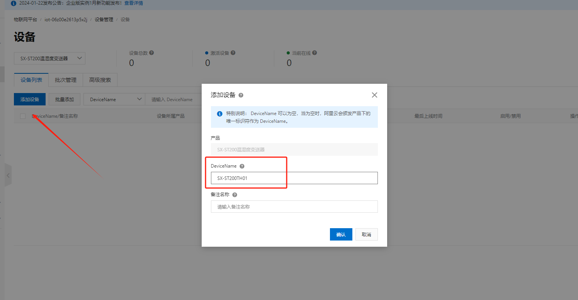Click the 备注名称 input field
Image resolution: width=578 pixels, height=300 pixels.
tap(294, 207)
